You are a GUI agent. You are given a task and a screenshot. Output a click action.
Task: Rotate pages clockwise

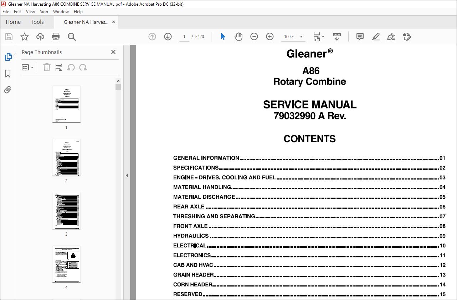point(83,67)
